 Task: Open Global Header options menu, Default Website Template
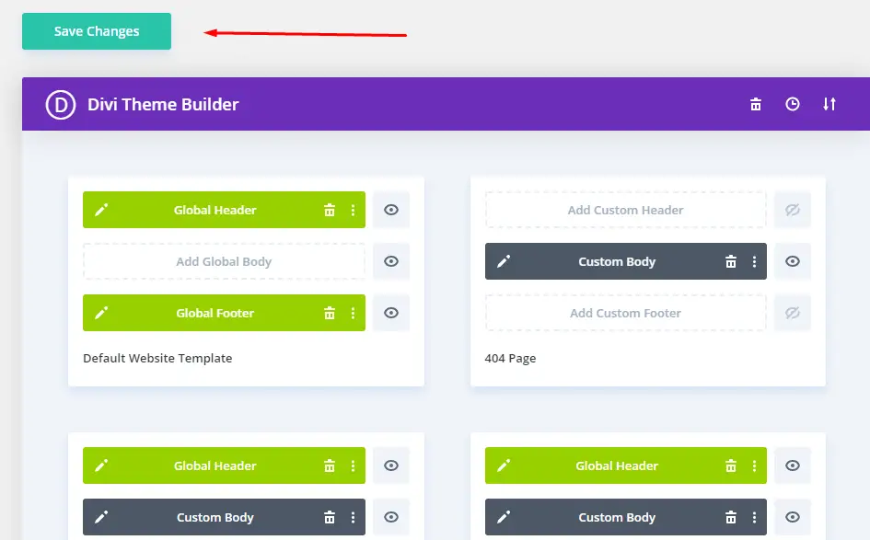tap(353, 210)
